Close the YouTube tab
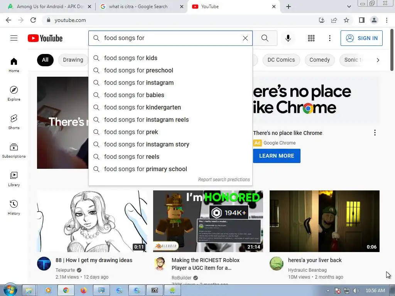 pos(274,7)
